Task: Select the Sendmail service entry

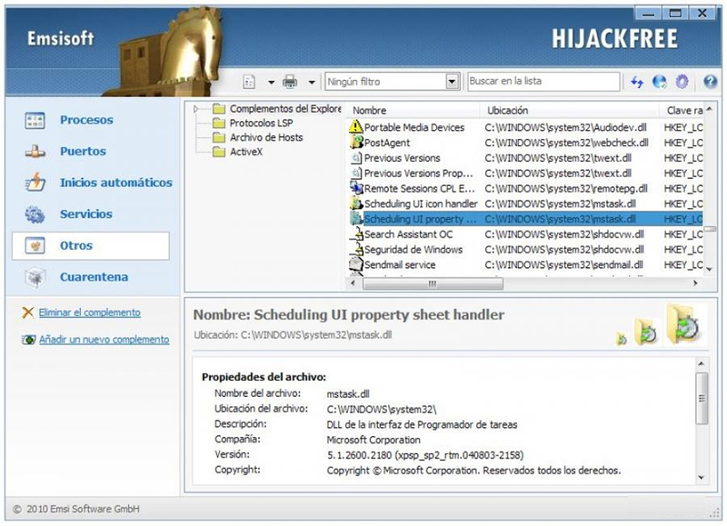Action: coord(525,265)
